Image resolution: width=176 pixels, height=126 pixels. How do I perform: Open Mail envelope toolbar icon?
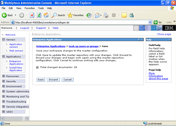(97, 15)
